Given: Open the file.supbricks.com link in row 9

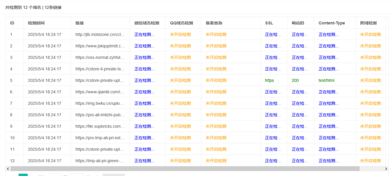Looking at the screenshot, I should [100, 126].
